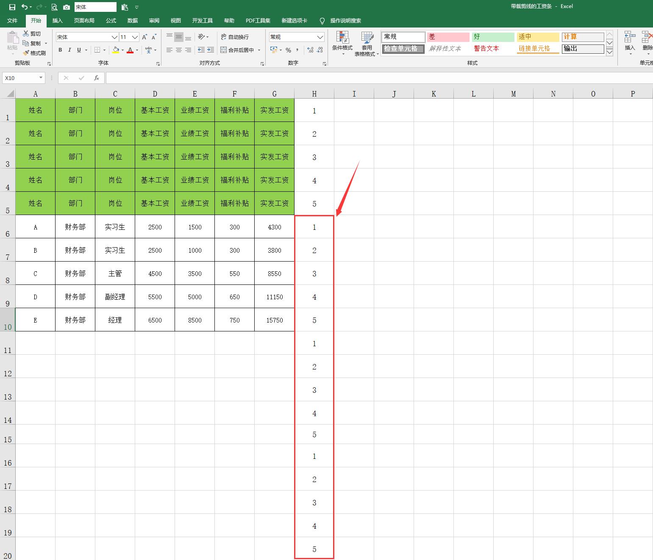653x560 pixels.
Task: Toggle 自动换行 wrap text
Action: pyautogui.click(x=235, y=37)
